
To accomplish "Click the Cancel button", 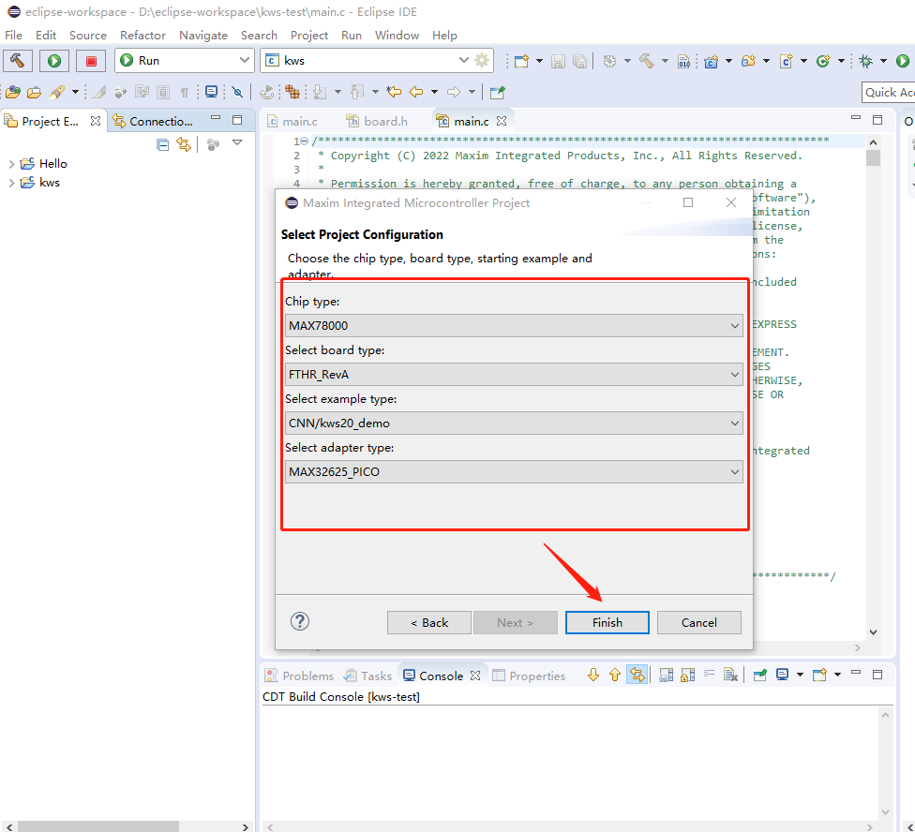I will 699,623.
